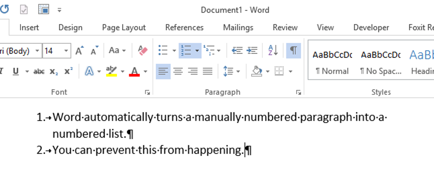
Task: Toggle strikethrough formatting
Action: click(x=39, y=71)
